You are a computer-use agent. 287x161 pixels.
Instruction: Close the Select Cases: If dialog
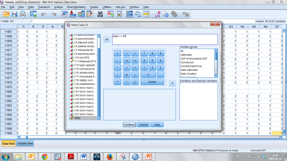point(215,24)
